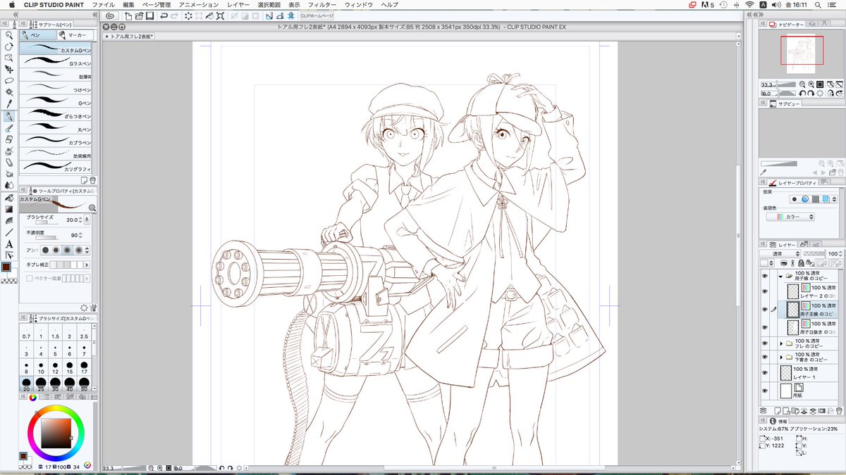Choose the 丸ペン sub tool
Image resolution: width=846 pixels, height=475 pixels.
56,129
